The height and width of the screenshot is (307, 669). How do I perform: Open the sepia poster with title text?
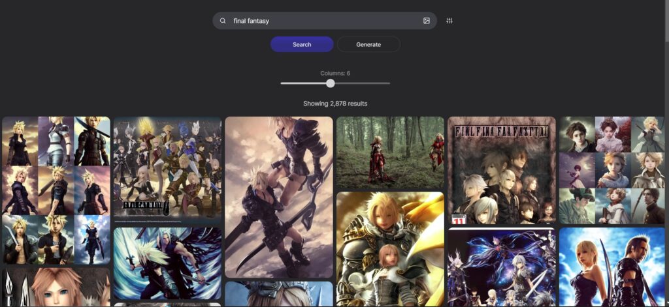[501, 170]
